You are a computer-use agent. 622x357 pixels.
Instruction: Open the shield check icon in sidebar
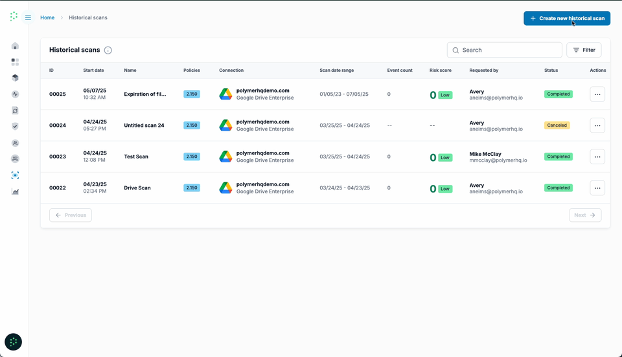click(15, 126)
